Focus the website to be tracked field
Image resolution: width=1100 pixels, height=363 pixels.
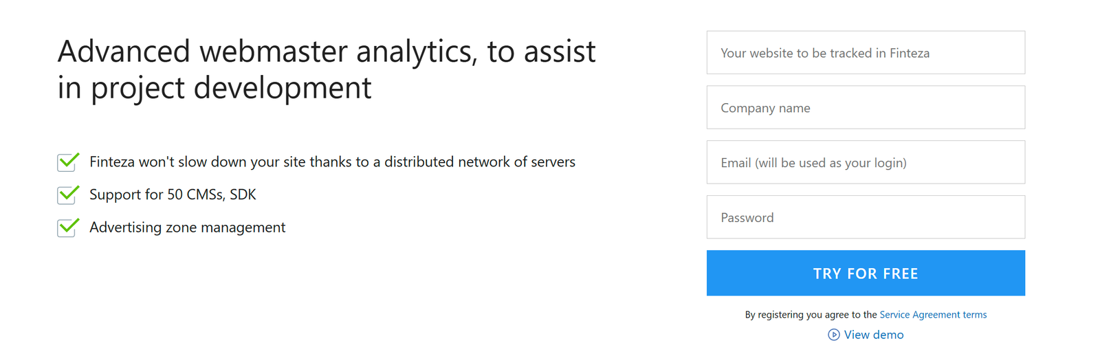tap(866, 53)
